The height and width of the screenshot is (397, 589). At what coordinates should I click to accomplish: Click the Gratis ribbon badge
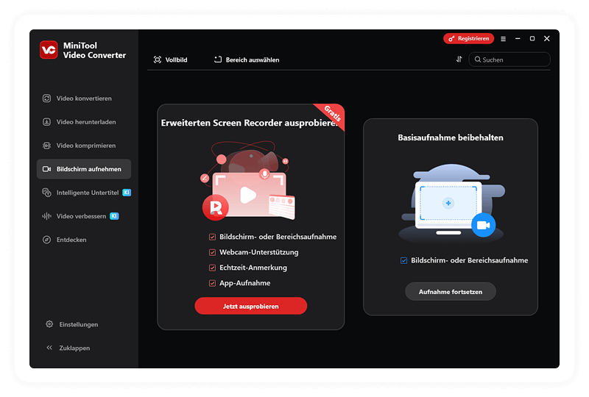point(333,113)
